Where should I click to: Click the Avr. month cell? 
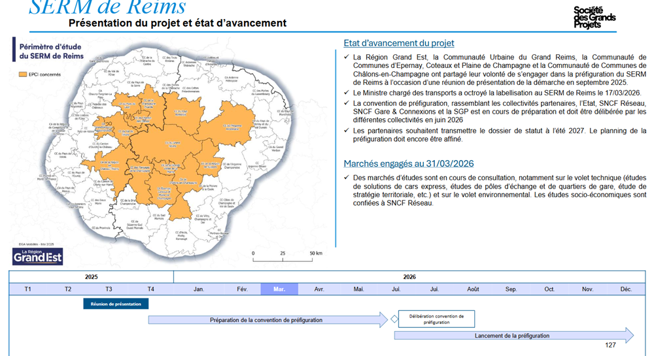pyautogui.click(x=319, y=289)
